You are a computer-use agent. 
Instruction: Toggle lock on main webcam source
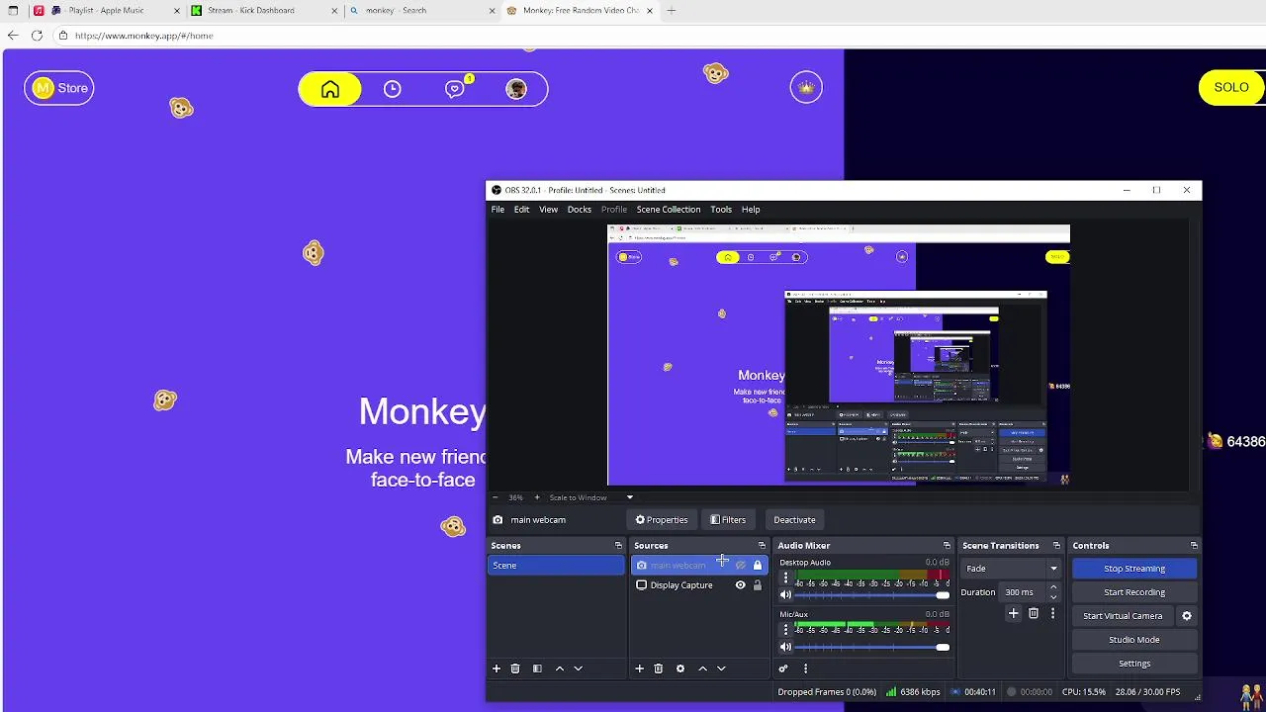point(758,566)
